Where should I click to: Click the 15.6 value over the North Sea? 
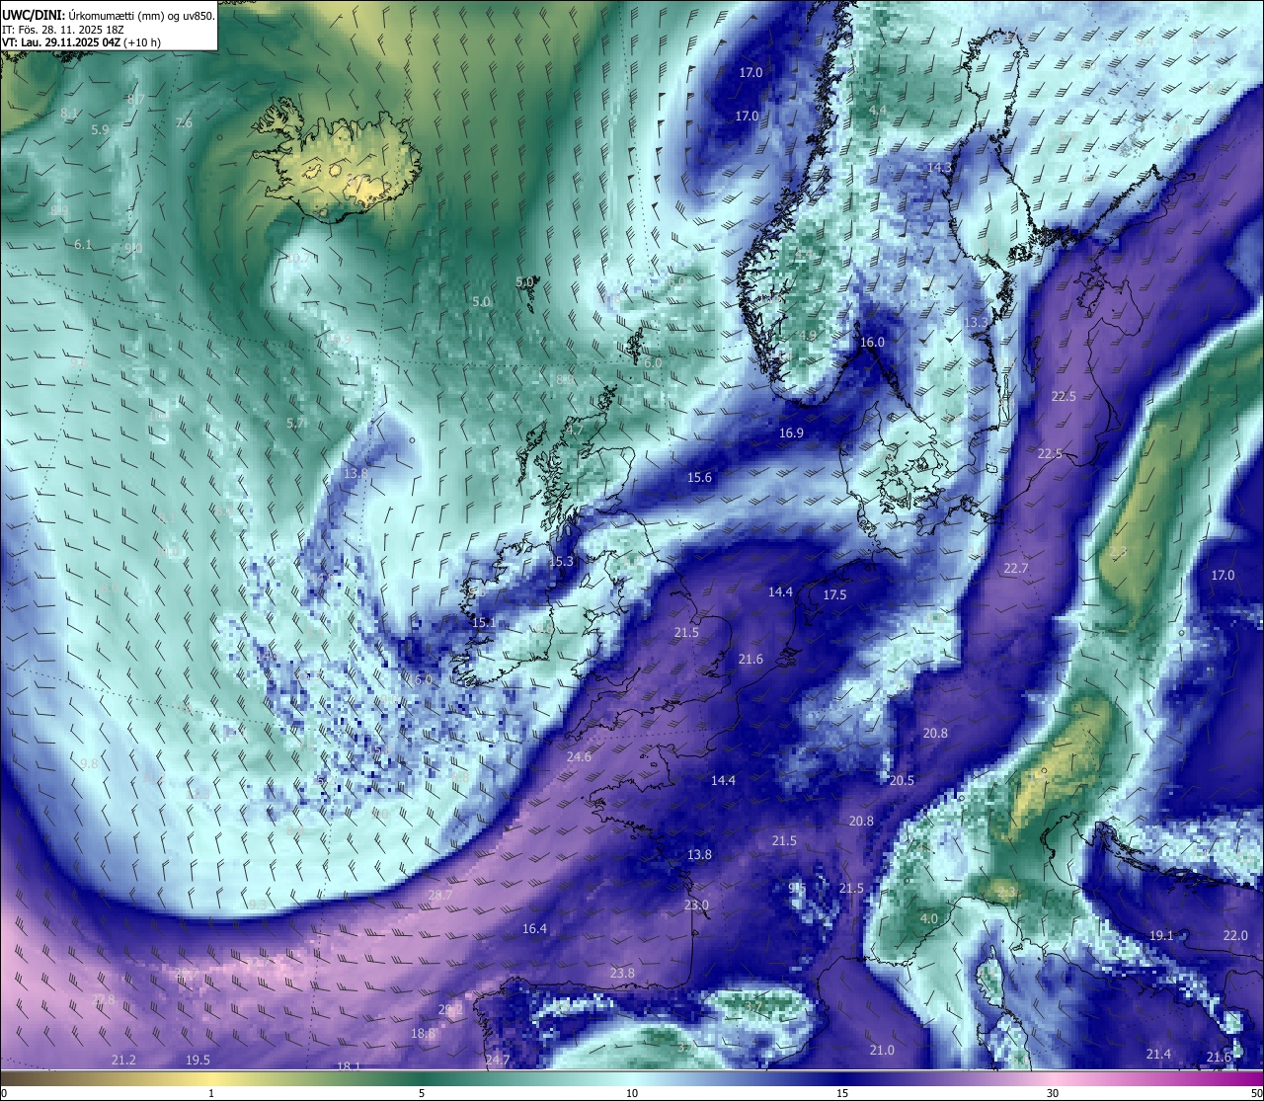click(699, 478)
